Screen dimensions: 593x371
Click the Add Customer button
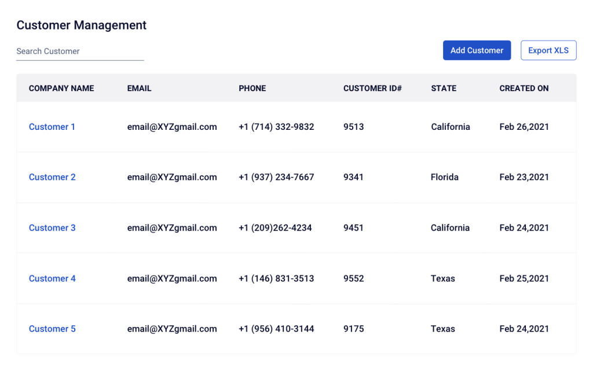(477, 50)
